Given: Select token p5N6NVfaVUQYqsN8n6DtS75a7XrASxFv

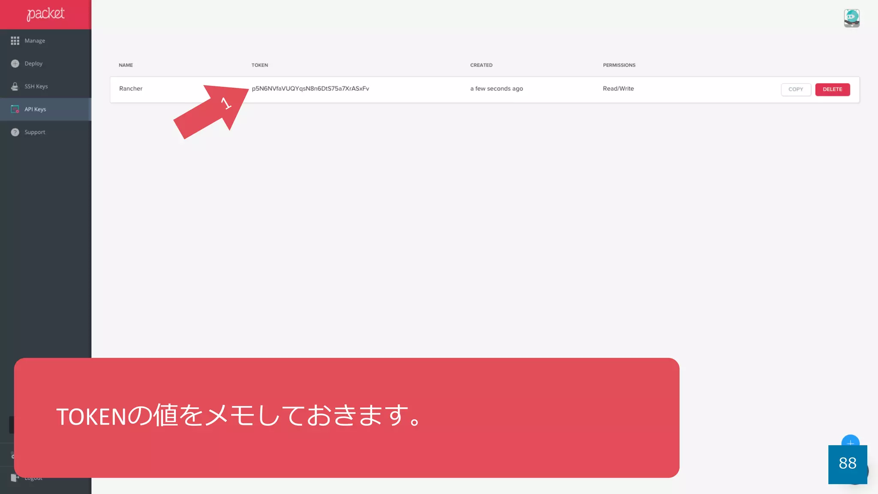Looking at the screenshot, I should (x=310, y=88).
